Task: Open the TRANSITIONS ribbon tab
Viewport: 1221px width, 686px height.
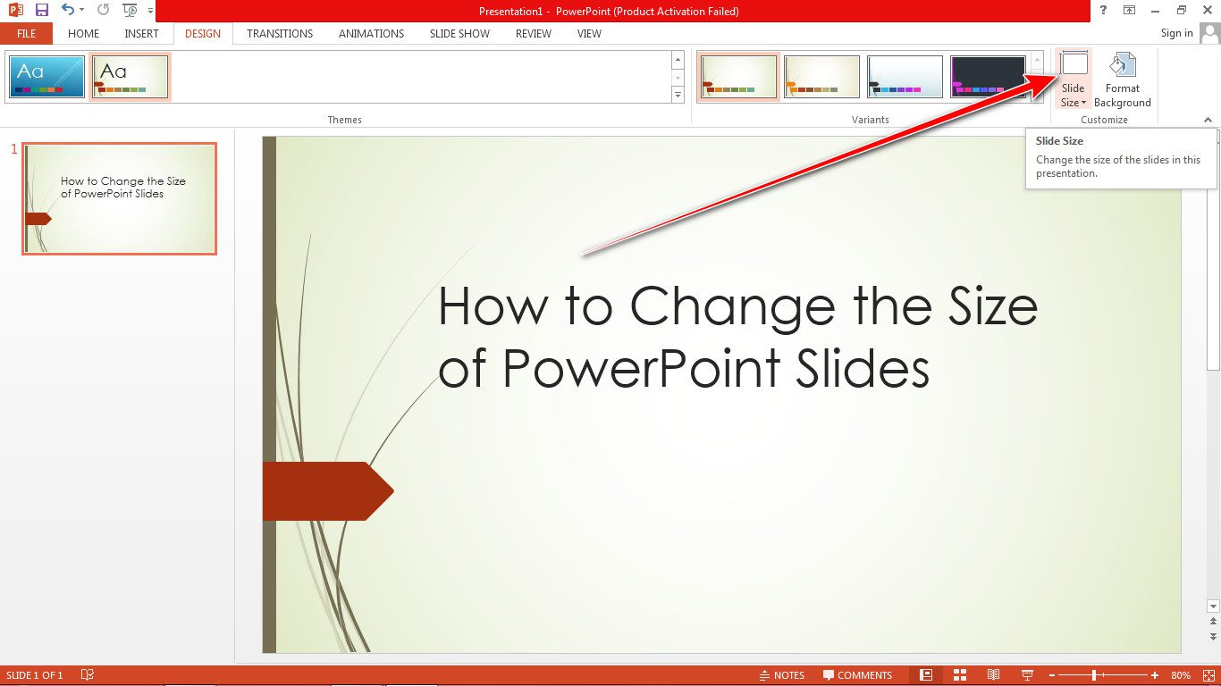Action: pos(280,34)
